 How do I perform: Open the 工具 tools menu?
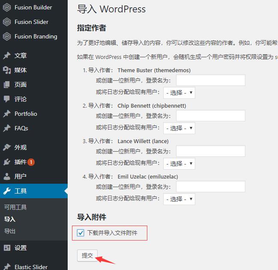(34, 191)
